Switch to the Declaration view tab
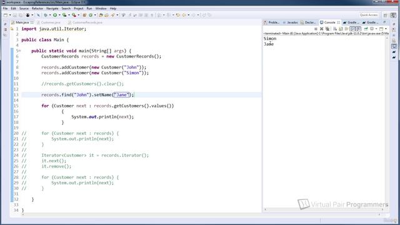This screenshot has width=400, height=225. (309, 22)
